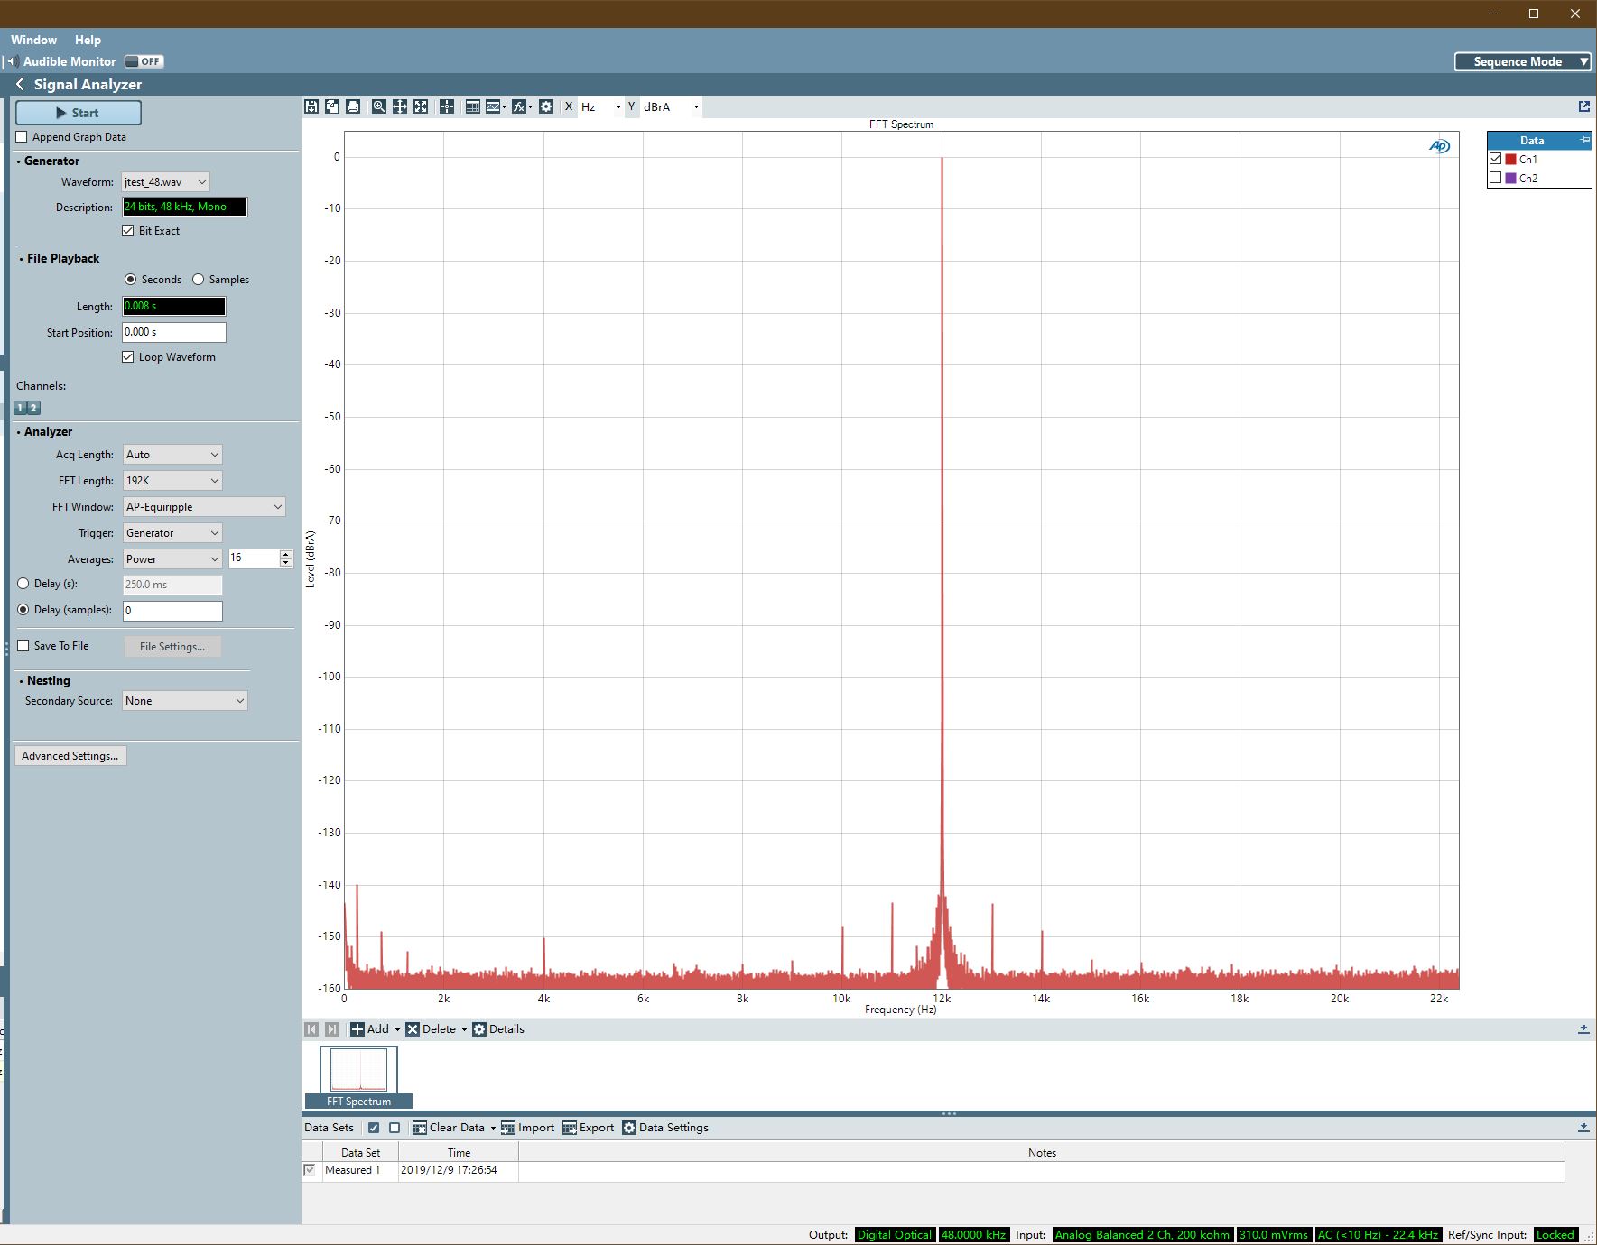Select channel 2 button
The width and height of the screenshot is (1597, 1245).
coord(34,408)
